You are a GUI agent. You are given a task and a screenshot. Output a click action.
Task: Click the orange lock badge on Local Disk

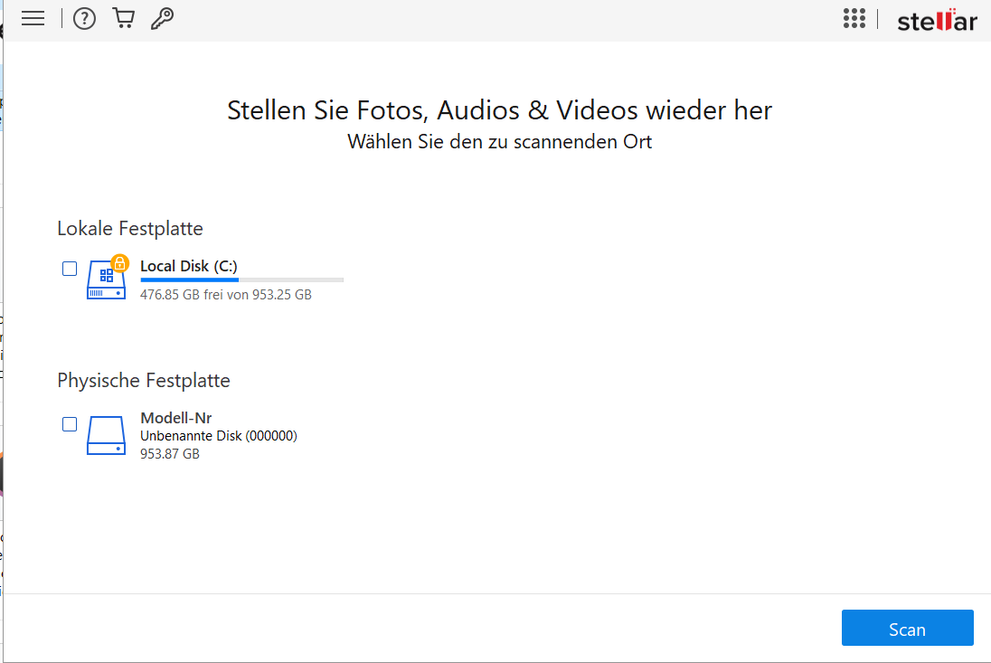coord(118,263)
